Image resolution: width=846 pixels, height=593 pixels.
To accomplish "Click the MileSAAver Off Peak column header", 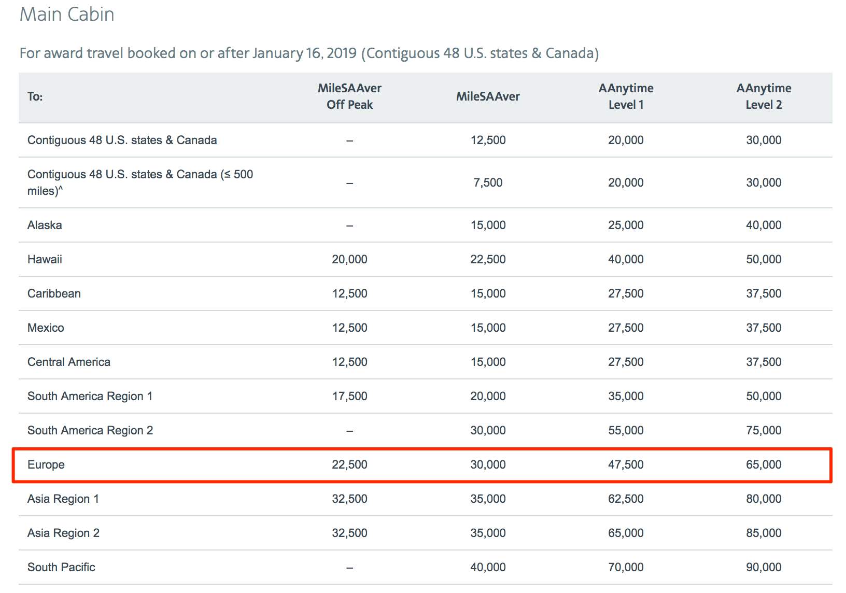I will (349, 96).
